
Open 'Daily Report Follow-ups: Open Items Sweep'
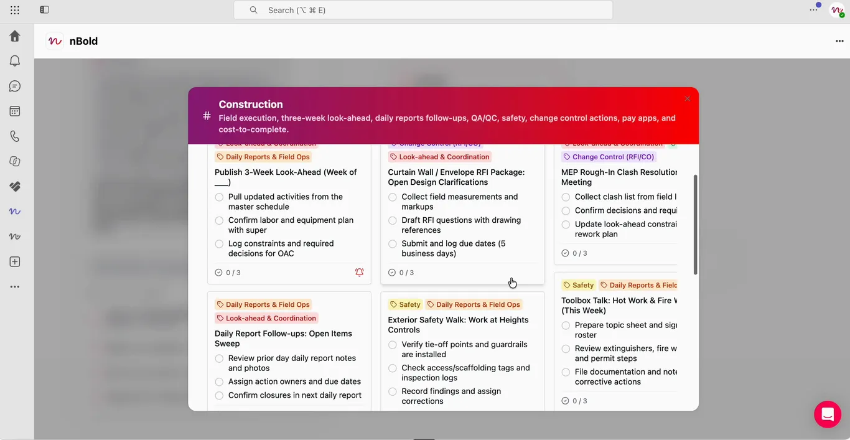click(x=283, y=339)
